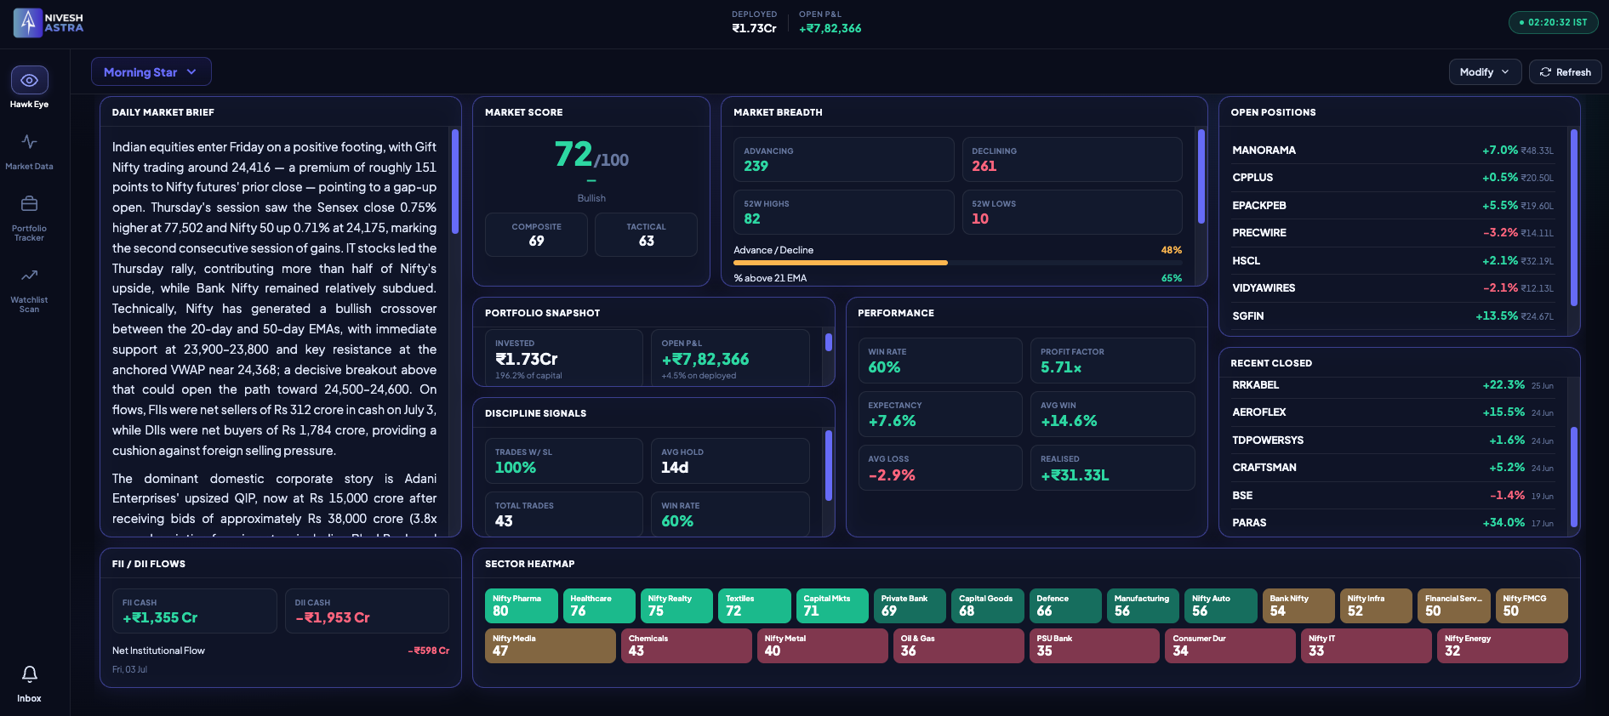Screen dimensions: 1609x716
Task: Open the Hawk Eye sidebar icon
Action: (29, 80)
